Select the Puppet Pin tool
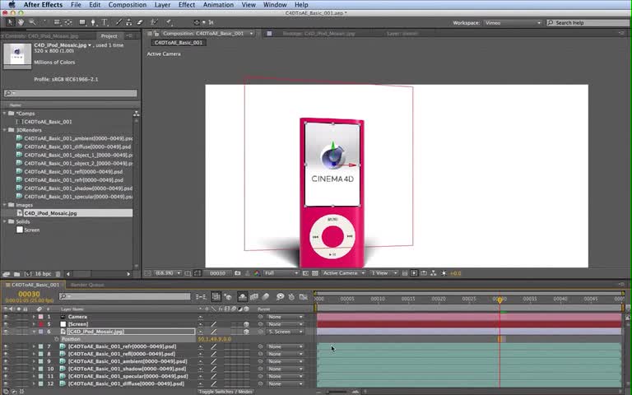Viewport: 632px width, 395px height. (169, 22)
